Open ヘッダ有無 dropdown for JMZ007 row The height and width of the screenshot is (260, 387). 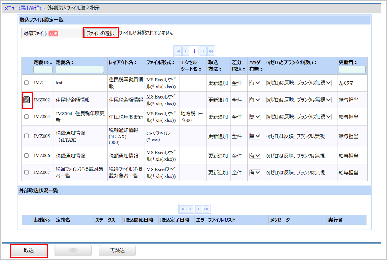point(255,172)
